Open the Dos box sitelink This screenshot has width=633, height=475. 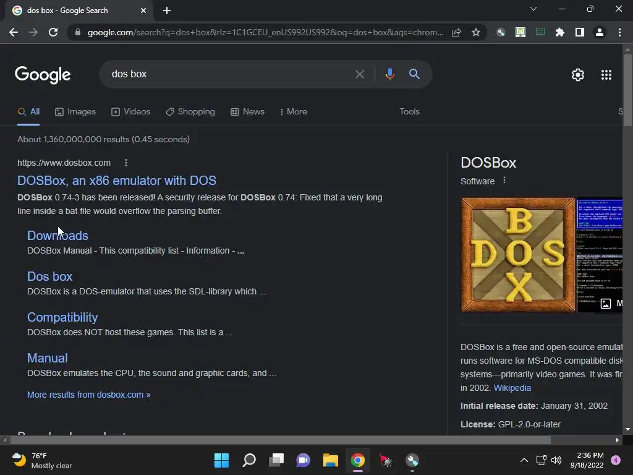(x=49, y=276)
